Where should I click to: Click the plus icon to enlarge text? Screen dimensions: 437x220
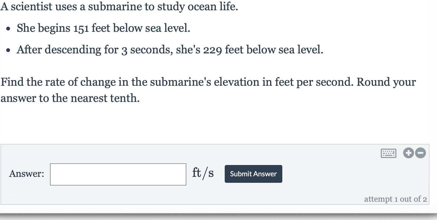point(408,153)
